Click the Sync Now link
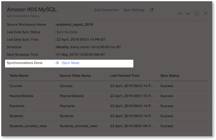Viewport: 216px width, 140px height. (x=71, y=63)
